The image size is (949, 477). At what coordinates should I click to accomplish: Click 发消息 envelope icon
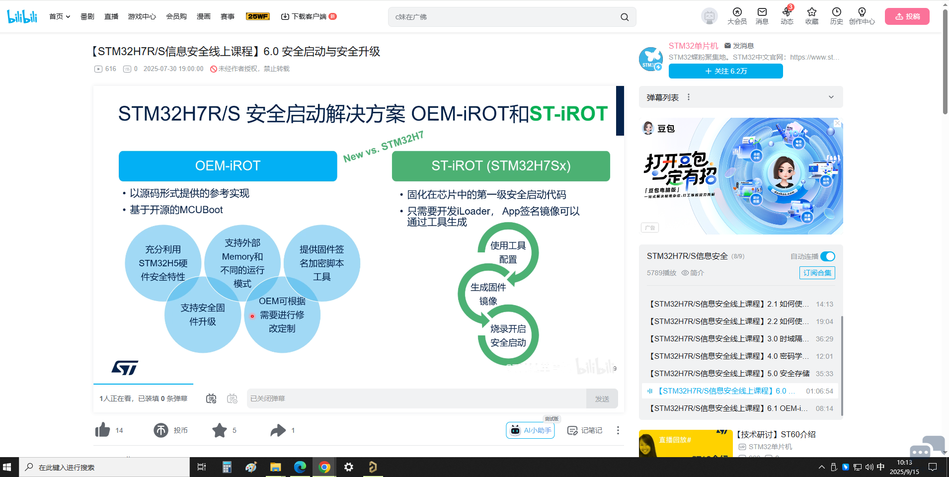click(727, 46)
